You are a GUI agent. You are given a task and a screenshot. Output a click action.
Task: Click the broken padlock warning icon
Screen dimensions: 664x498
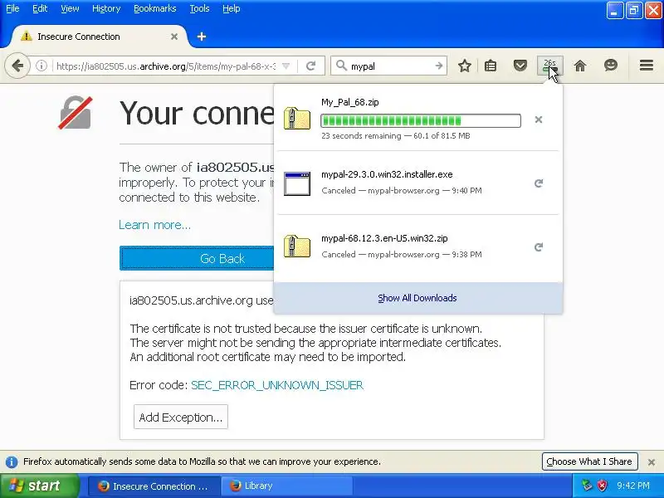pyautogui.click(x=76, y=113)
